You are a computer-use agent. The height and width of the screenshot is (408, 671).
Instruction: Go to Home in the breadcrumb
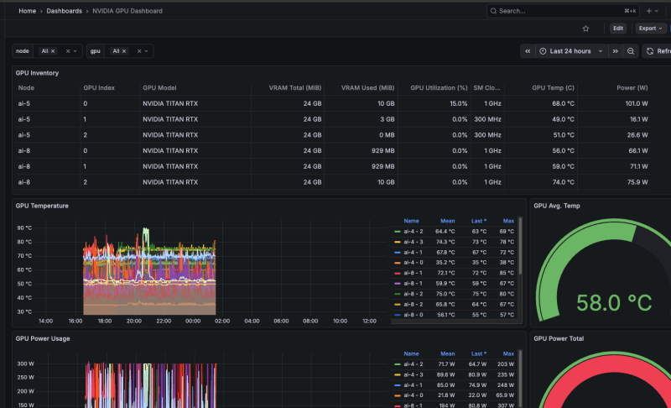click(28, 11)
